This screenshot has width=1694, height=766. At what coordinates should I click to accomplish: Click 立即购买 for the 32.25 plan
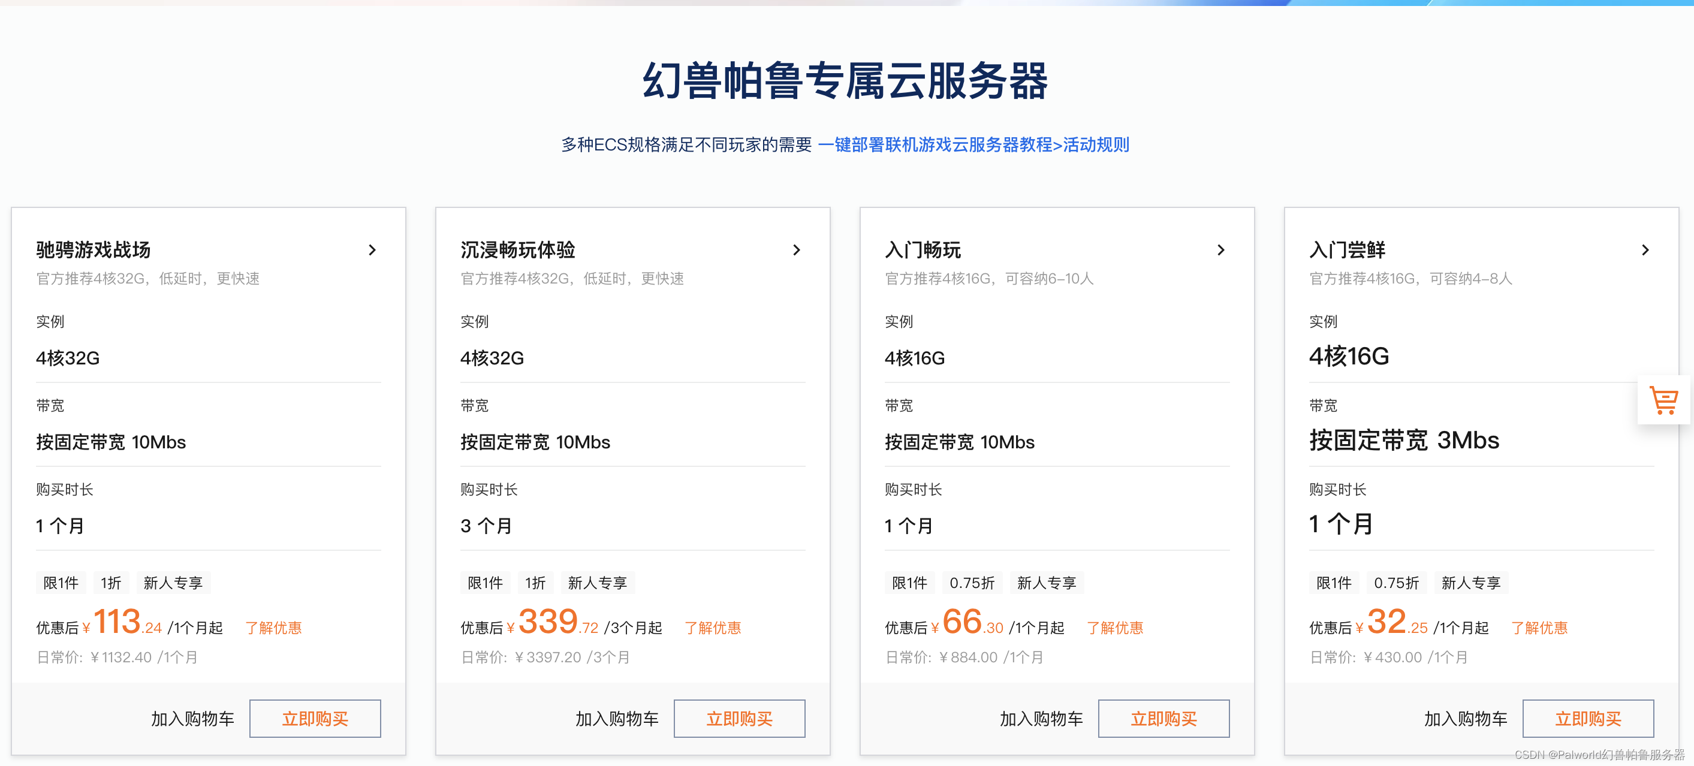tap(1587, 718)
